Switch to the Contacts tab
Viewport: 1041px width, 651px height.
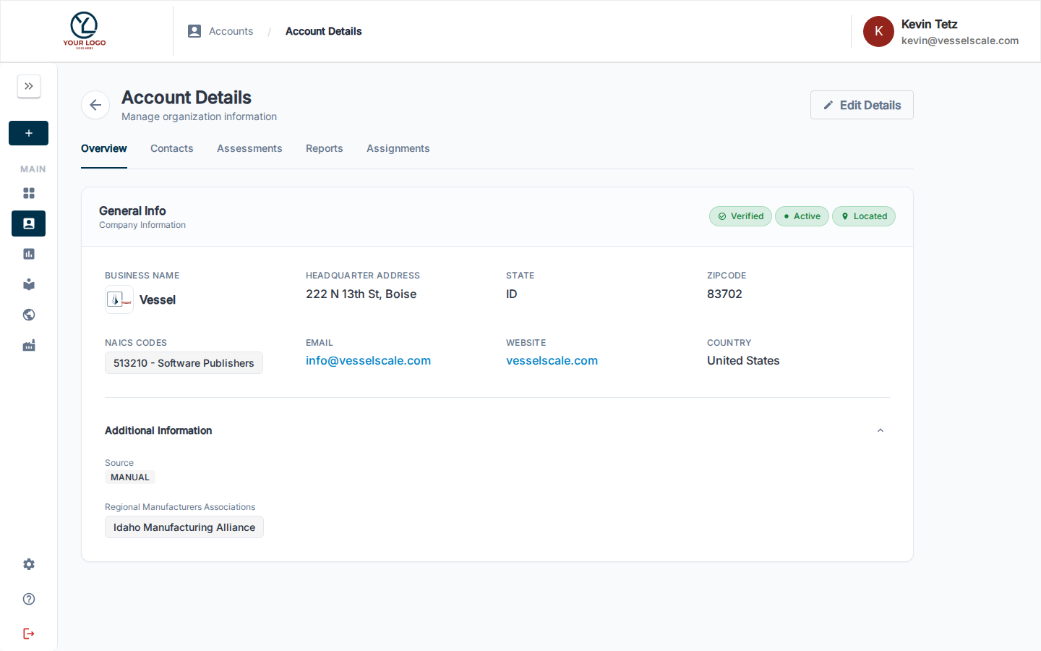click(172, 148)
